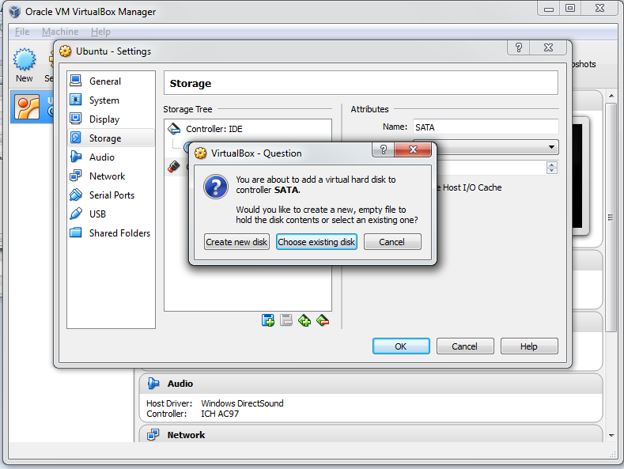Image resolution: width=624 pixels, height=469 pixels.
Task: Click Network section header in Manager
Action: pos(371,434)
